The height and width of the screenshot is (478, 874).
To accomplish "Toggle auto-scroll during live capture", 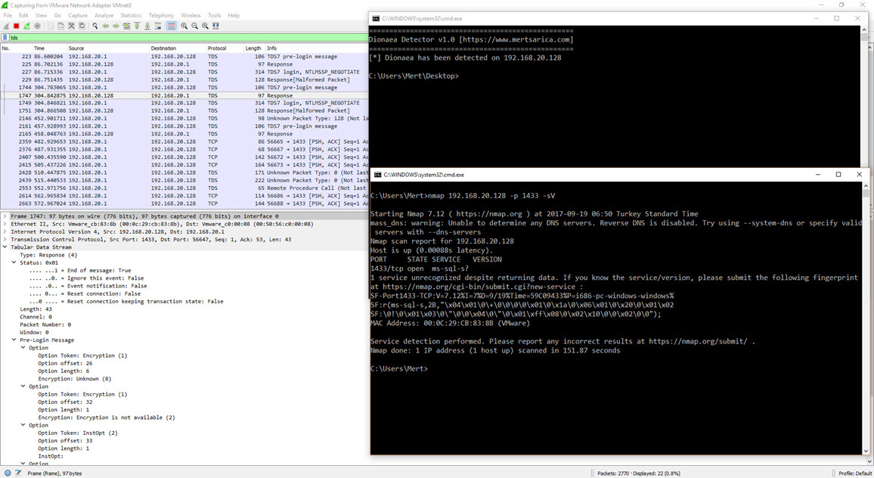I will pyautogui.click(x=158, y=26).
